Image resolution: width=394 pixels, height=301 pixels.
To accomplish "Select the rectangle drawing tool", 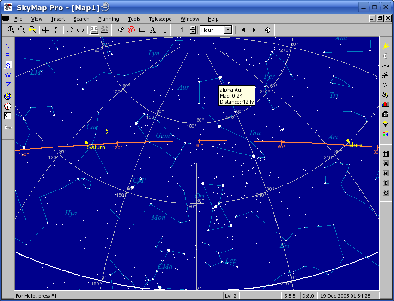I will click(142, 30).
